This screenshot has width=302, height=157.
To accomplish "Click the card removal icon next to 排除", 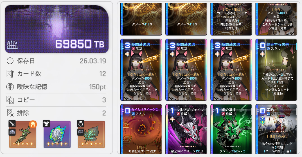I will 10,113.
